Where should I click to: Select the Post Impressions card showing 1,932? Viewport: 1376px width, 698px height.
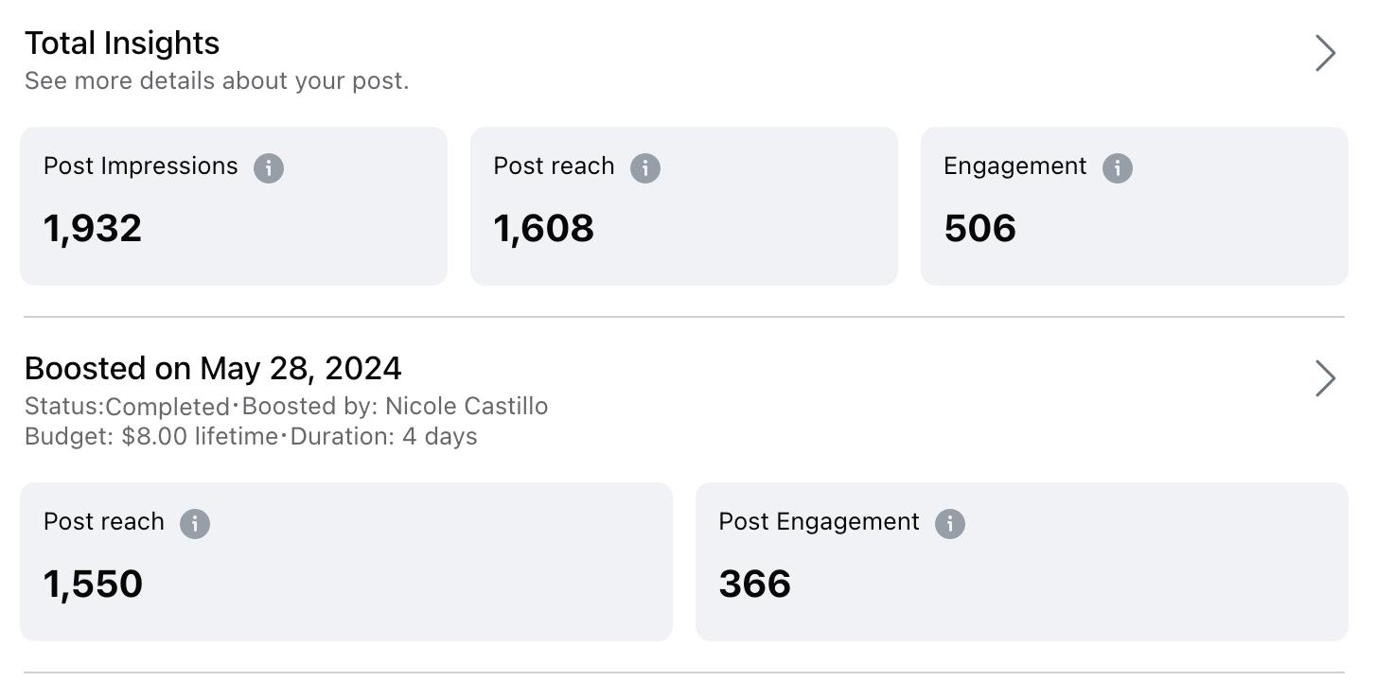(233, 206)
